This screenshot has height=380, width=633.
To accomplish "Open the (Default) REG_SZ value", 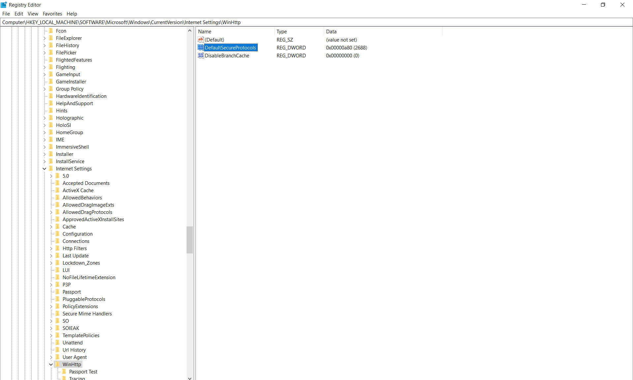I will [215, 40].
